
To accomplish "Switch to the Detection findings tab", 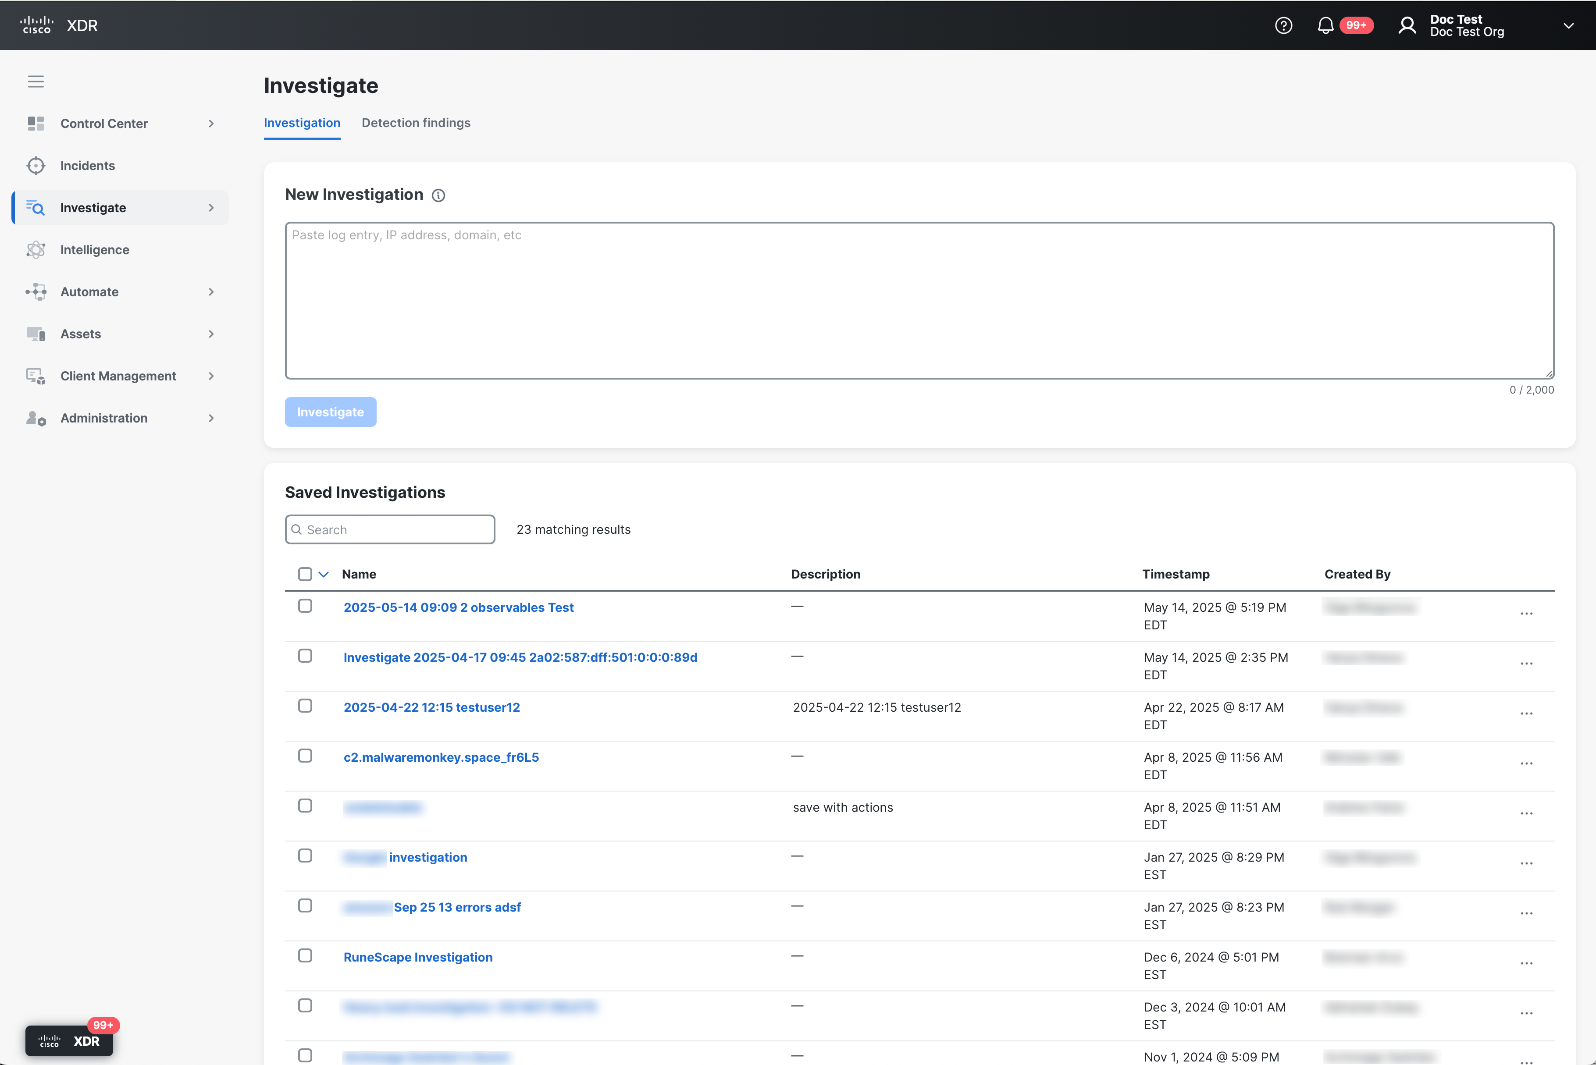I will pos(416,123).
